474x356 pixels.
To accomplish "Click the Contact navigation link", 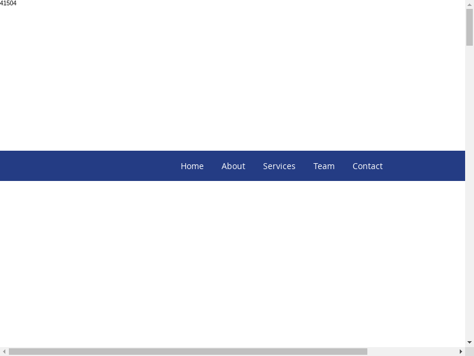I will coord(367,166).
